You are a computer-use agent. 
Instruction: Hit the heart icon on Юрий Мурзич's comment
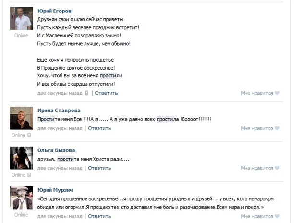point(277,216)
